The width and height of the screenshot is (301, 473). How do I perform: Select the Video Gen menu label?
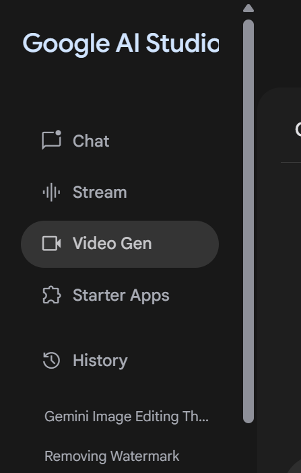pyautogui.click(x=112, y=244)
